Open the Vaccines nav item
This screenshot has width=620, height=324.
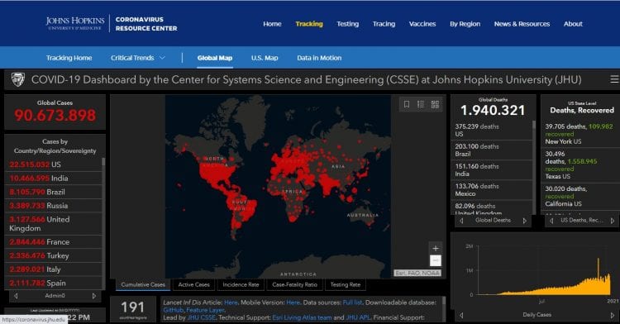[x=422, y=24]
